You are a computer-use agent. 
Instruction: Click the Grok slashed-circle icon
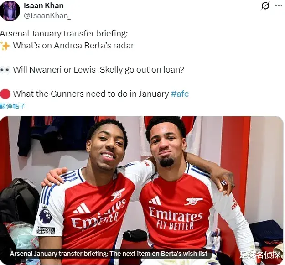pyautogui.click(x=265, y=6)
